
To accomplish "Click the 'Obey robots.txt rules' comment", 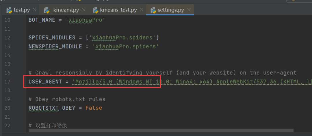I will 67,99.
